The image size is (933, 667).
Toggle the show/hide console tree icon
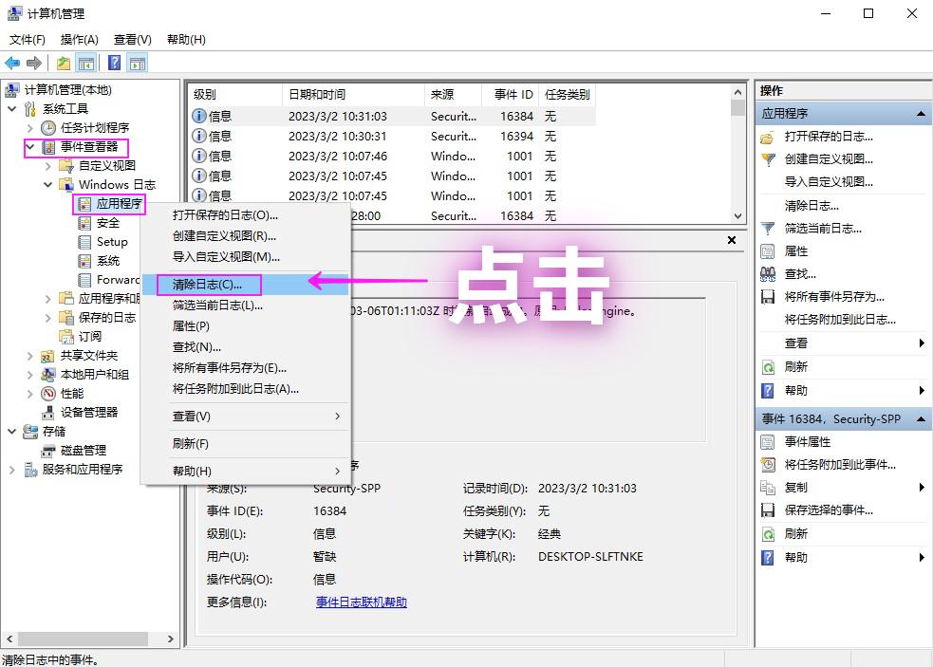(x=86, y=63)
